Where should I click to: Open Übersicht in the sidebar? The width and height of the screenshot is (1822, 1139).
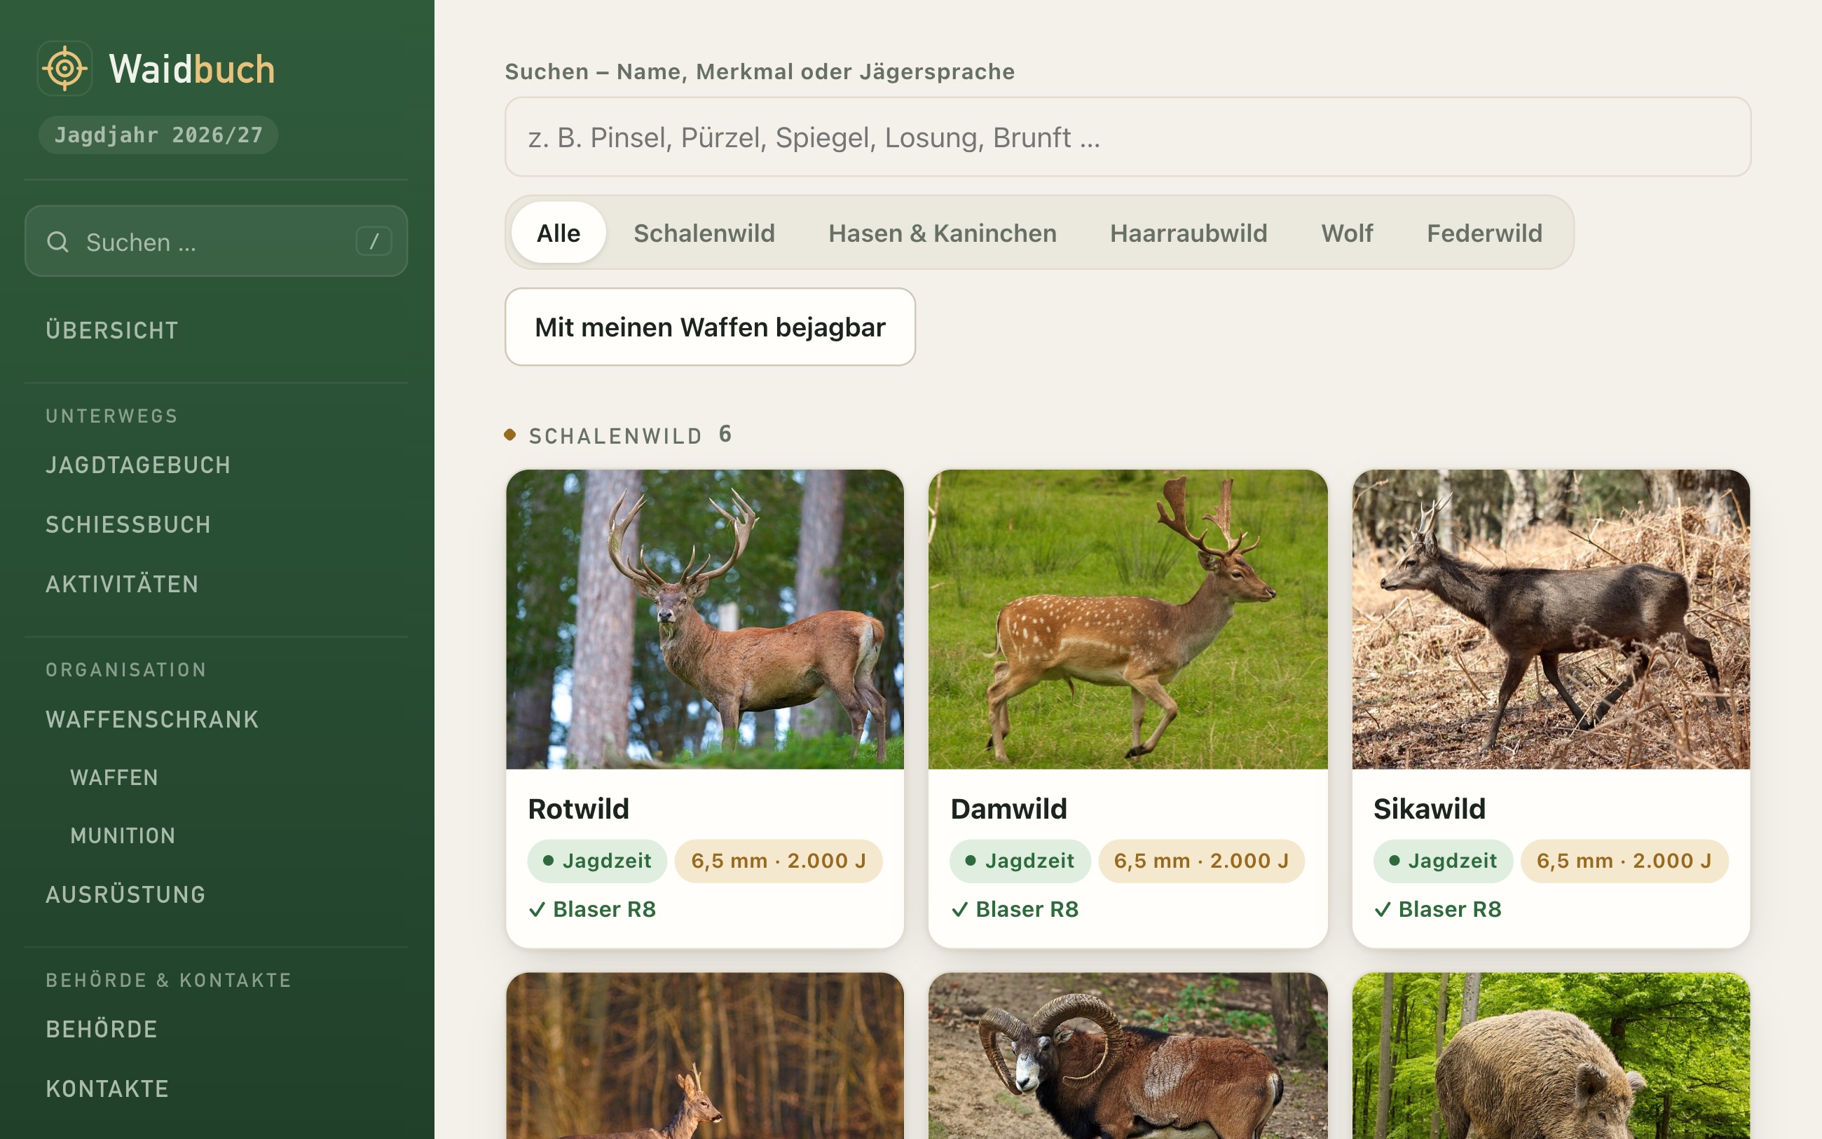coord(112,330)
